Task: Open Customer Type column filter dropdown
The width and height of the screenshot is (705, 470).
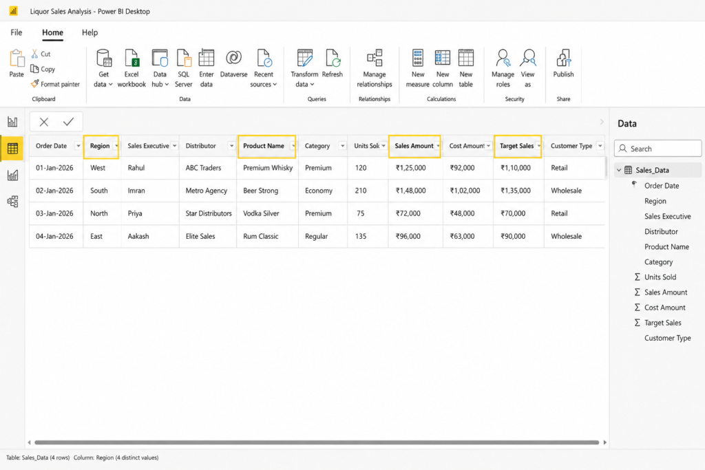Action: (x=600, y=146)
